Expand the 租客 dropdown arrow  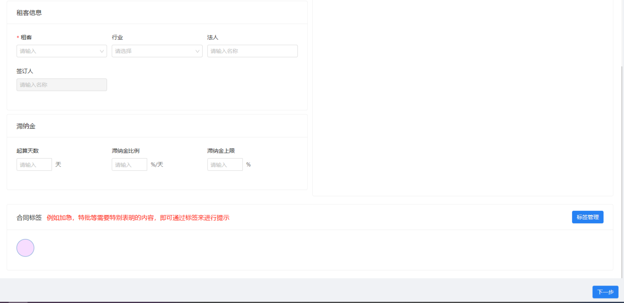(x=102, y=51)
